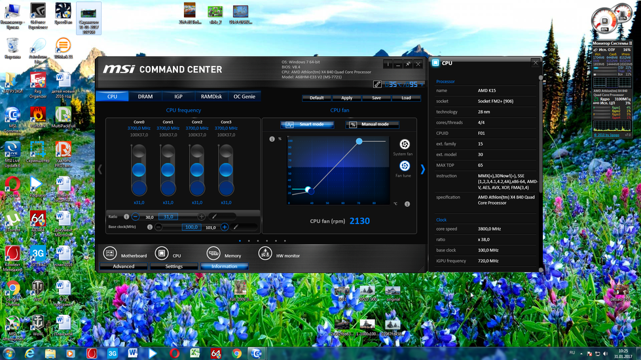Click the Ratio value field 31,0
Image resolution: width=641 pixels, height=360 pixels.
[x=168, y=216]
